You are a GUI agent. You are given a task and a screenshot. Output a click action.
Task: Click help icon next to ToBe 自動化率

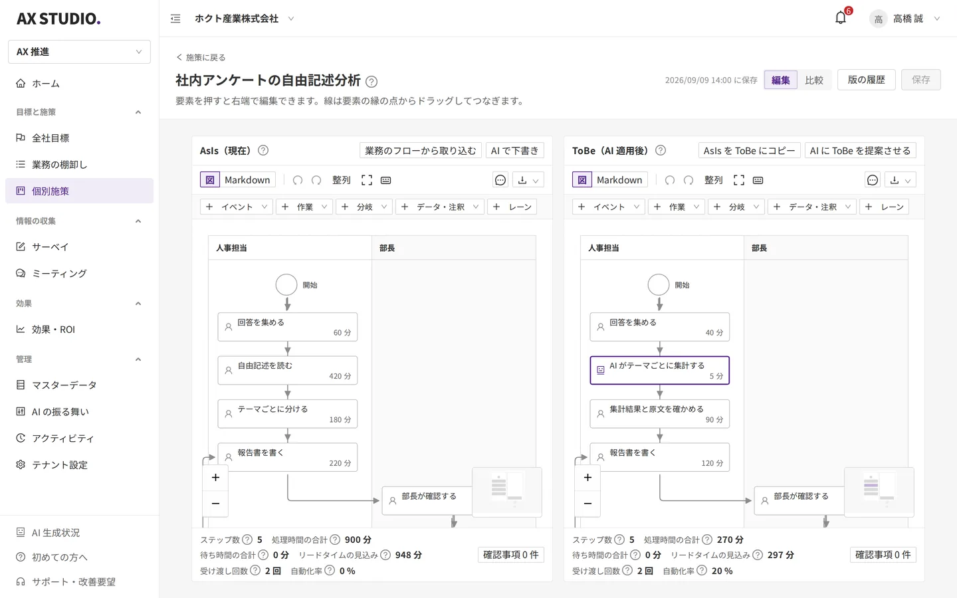[x=702, y=570]
